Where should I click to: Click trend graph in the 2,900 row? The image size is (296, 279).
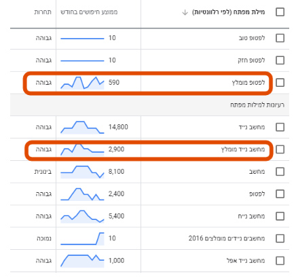coord(82,149)
